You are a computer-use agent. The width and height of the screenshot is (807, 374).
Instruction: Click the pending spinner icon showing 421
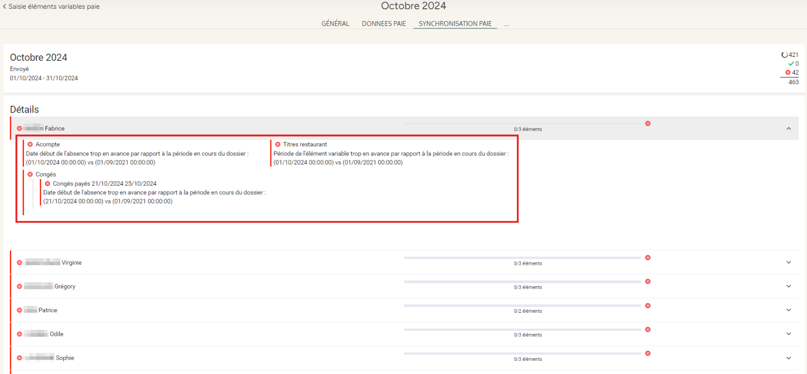tap(784, 55)
